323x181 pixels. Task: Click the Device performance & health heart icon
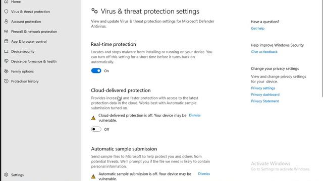(6, 61)
